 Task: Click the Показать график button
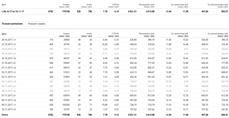tap(37, 24)
